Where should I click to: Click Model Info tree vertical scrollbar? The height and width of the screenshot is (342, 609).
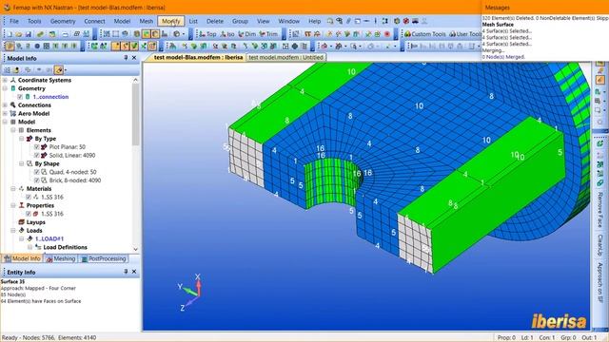click(135, 114)
